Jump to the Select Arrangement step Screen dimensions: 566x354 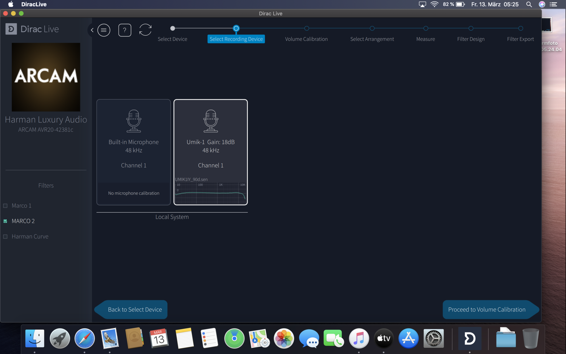tap(372, 39)
